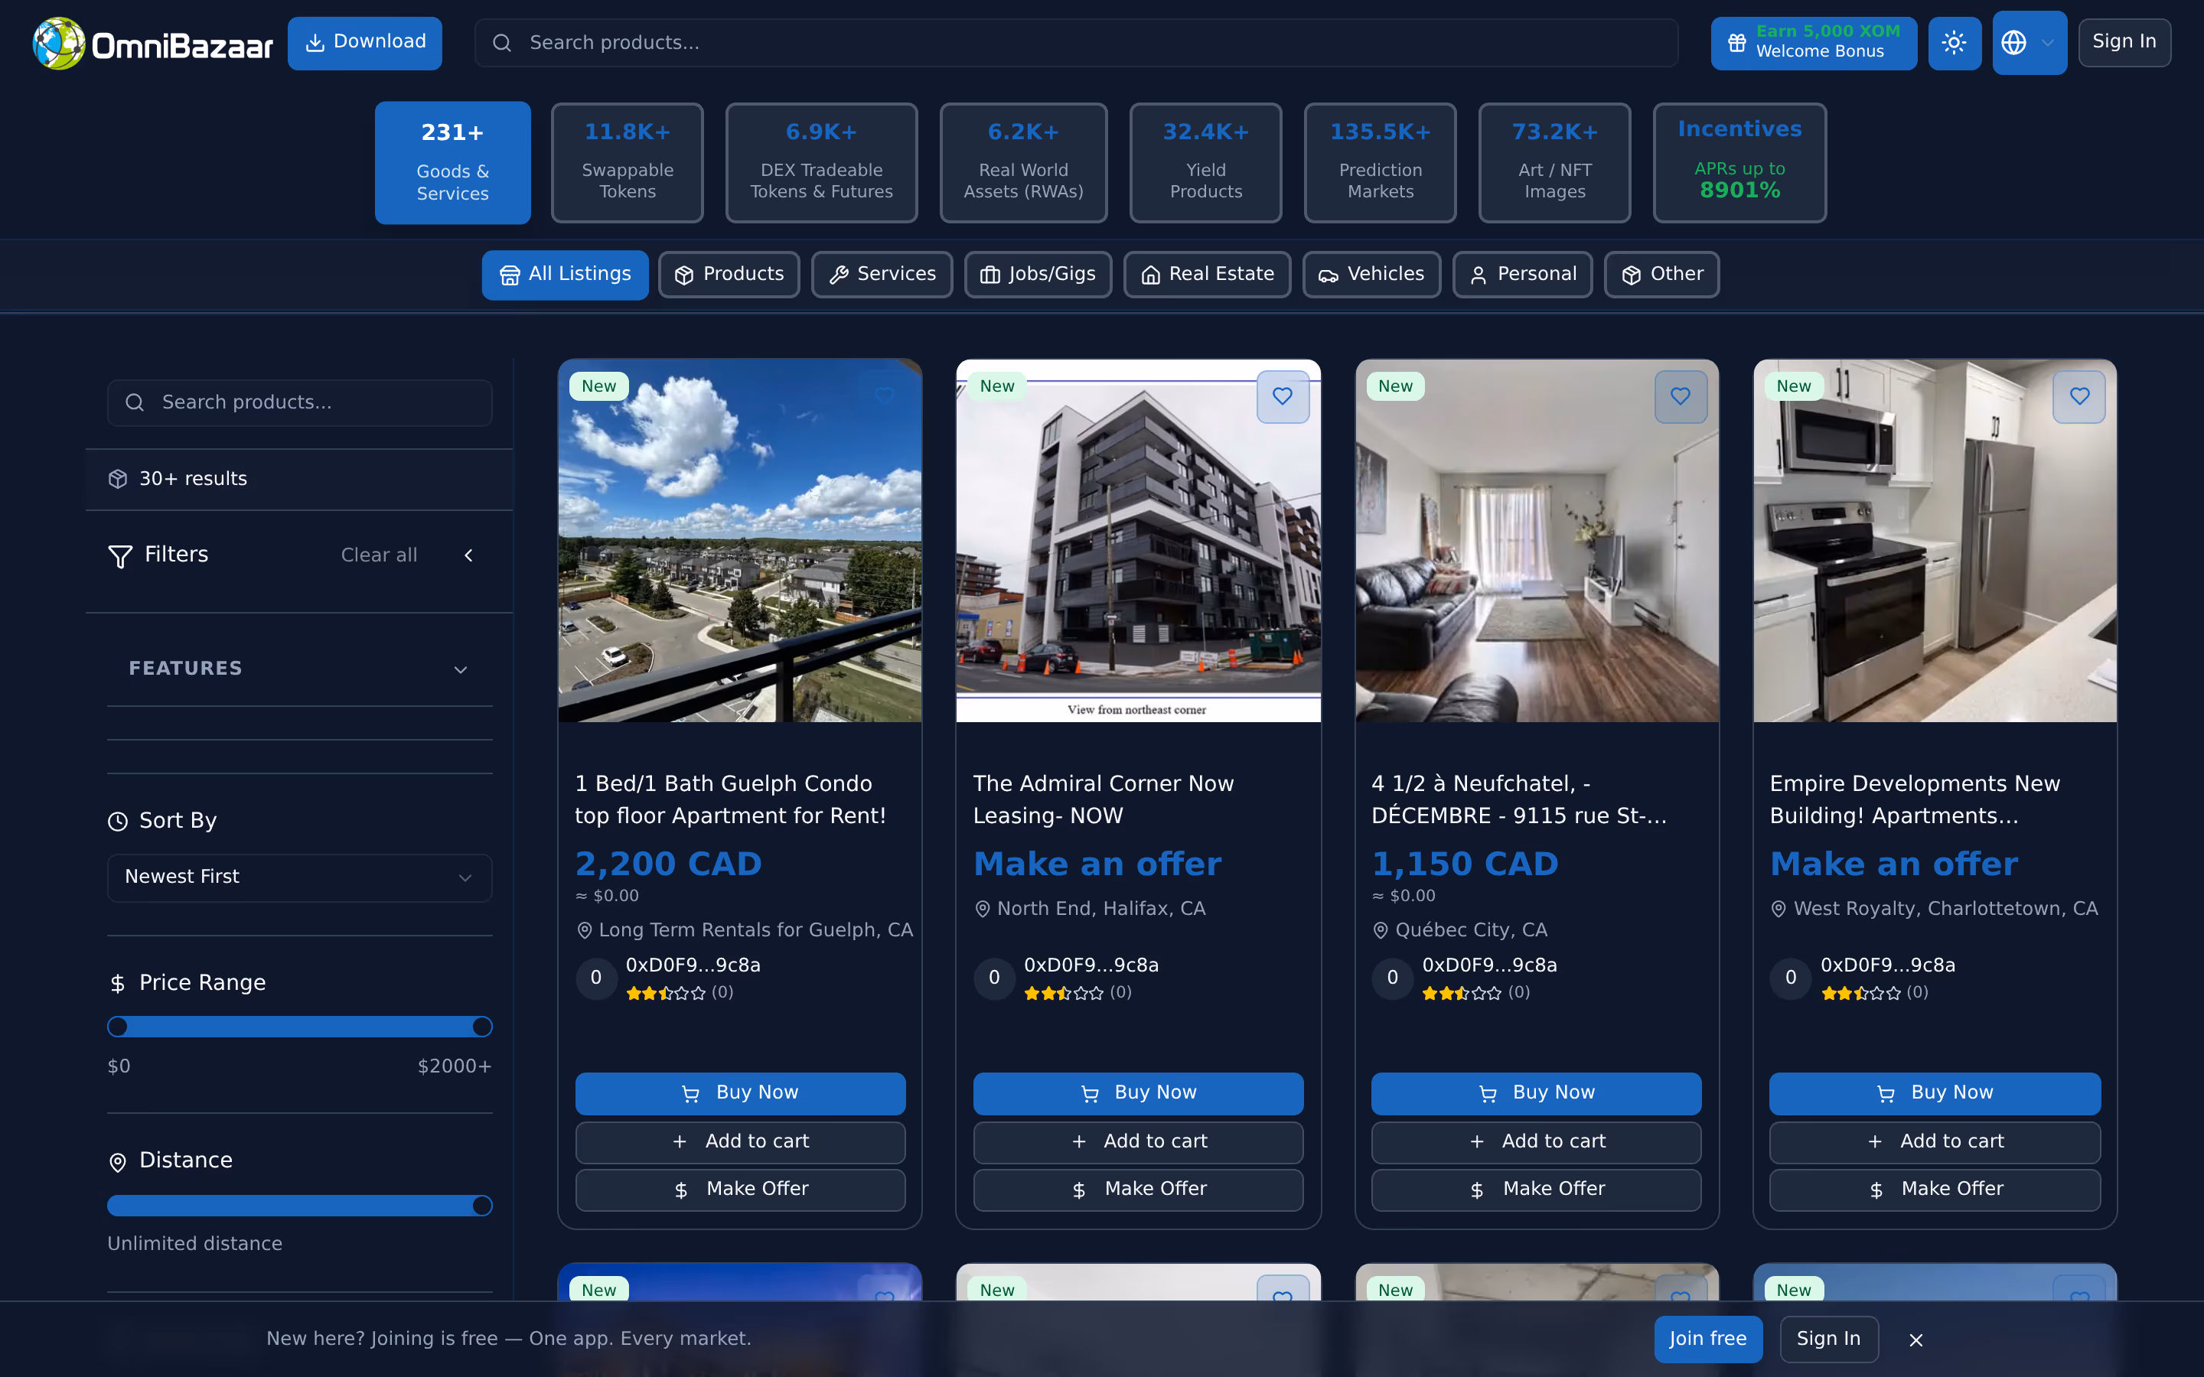This screenshot has width=2204, height=1377.
Task: Buy Now the Guelph Condo listing
Action: pos(739,1093)
